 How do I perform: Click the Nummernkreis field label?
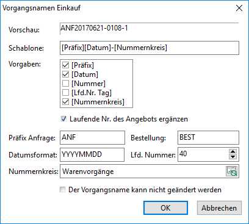[34, 172]
